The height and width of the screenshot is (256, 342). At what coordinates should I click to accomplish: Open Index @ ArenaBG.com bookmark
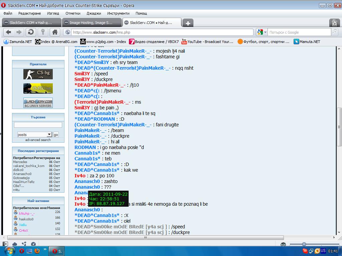[x=56, y=42]
